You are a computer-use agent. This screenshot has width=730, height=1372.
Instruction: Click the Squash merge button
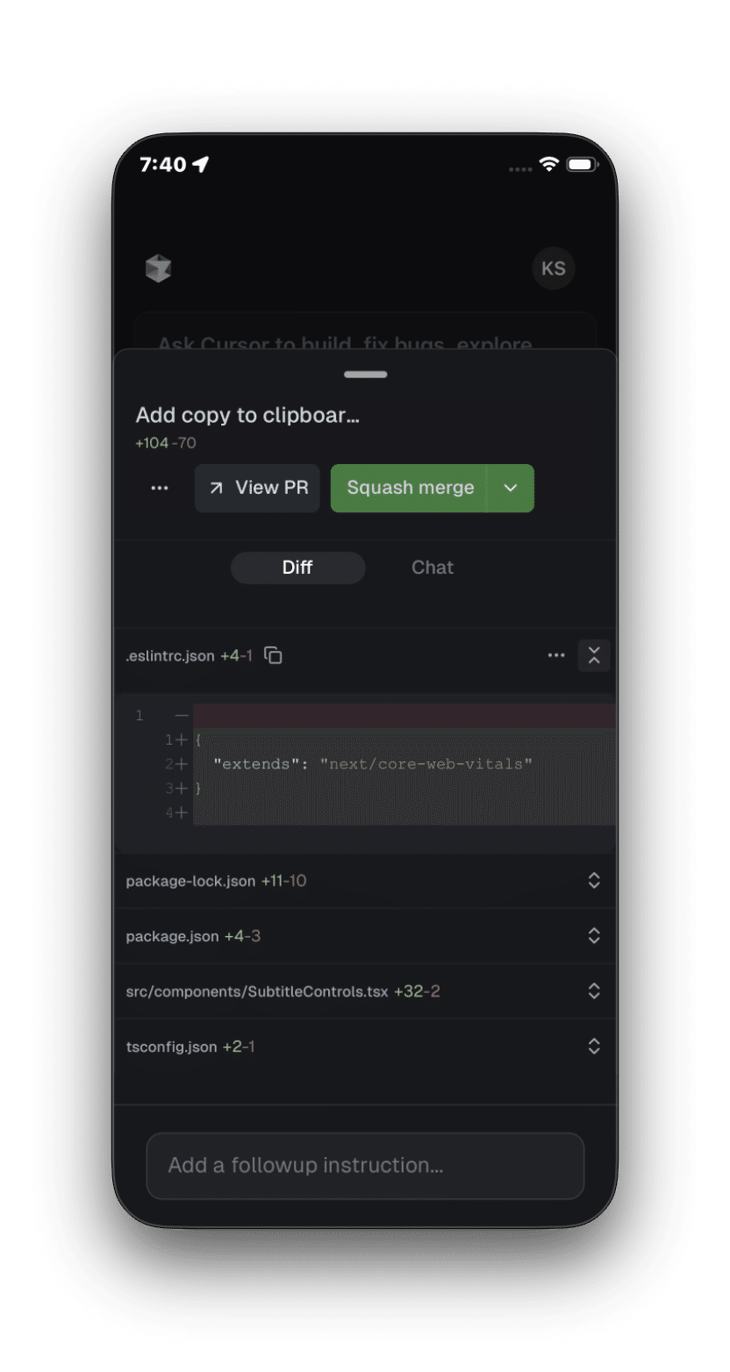click(x=410, y=488)
